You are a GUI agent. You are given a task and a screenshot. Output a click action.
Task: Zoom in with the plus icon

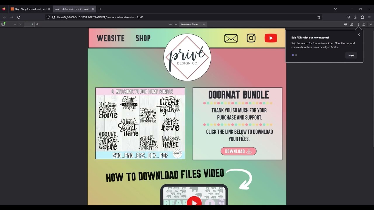(x=176, y=24)
